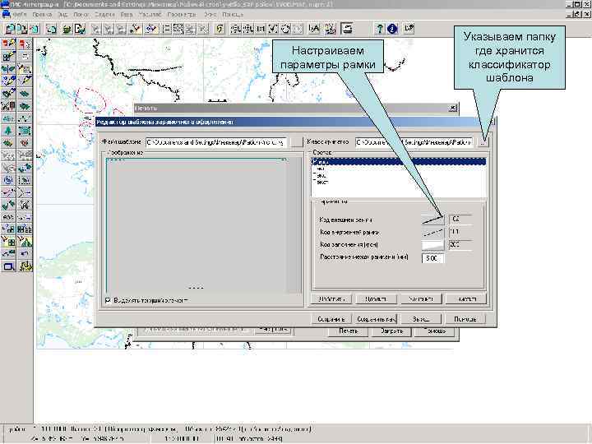
Task: Select the zigzag polyline tool in left palette
Action: tap(25, 118)
